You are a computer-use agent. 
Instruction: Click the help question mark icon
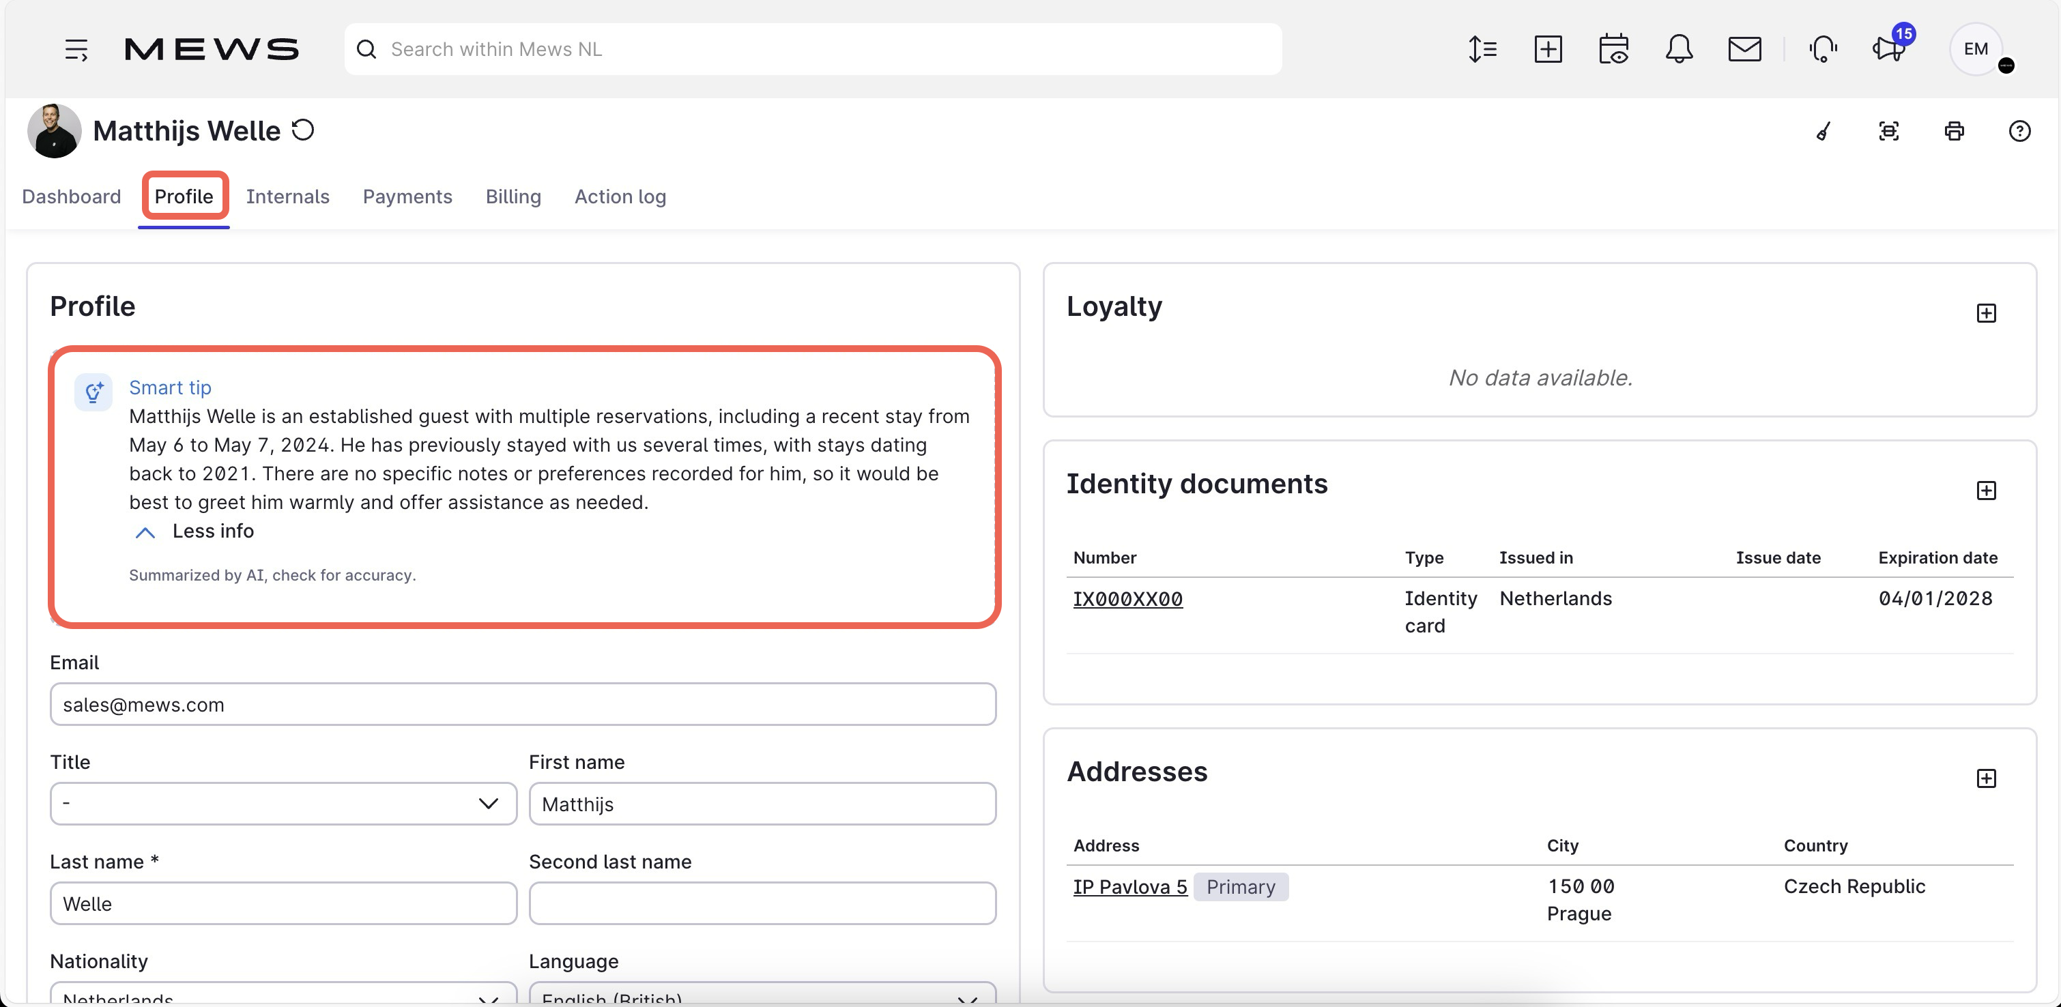pos(2019,130)
